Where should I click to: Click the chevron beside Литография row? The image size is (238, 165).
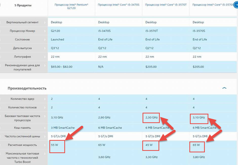click(x=45, y=57)
